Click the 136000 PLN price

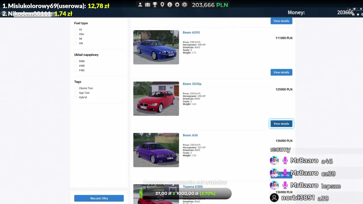284,141
